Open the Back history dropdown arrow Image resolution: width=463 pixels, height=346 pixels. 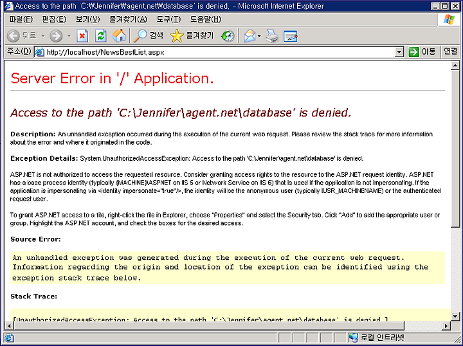coord(43,36)
